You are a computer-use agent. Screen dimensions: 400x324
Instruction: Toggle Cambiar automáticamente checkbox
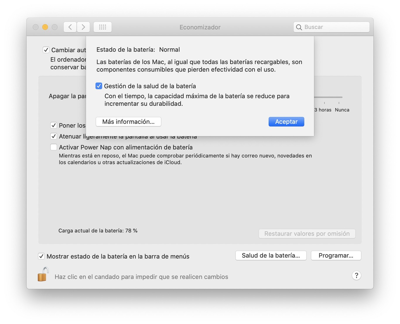[46, 50]
